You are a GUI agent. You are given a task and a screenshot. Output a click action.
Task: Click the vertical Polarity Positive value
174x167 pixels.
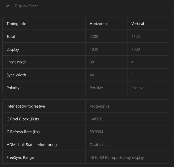[x=138, y=88]
